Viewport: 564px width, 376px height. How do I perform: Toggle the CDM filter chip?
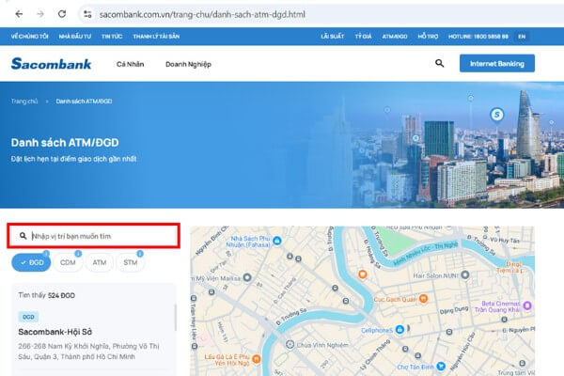click(68, 262)
